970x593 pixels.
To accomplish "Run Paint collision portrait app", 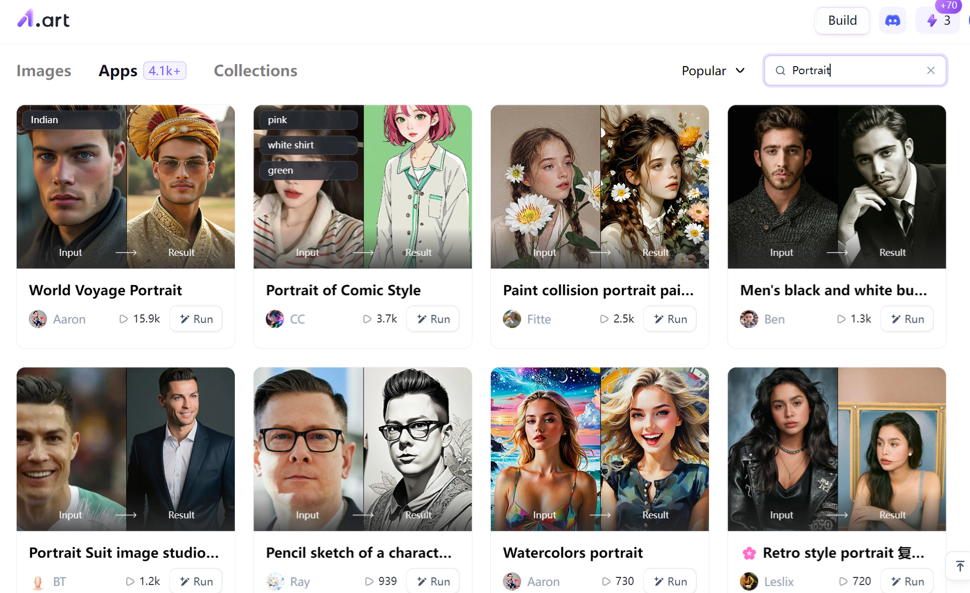I will pyautogui.click(x=670, y=319).
